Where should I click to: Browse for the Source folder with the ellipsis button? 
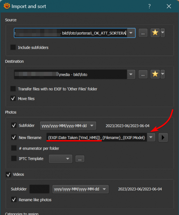pyautogui.click(x=143, y=33)
